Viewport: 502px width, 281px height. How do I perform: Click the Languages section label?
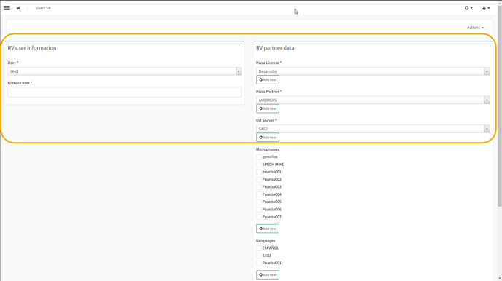266,240
